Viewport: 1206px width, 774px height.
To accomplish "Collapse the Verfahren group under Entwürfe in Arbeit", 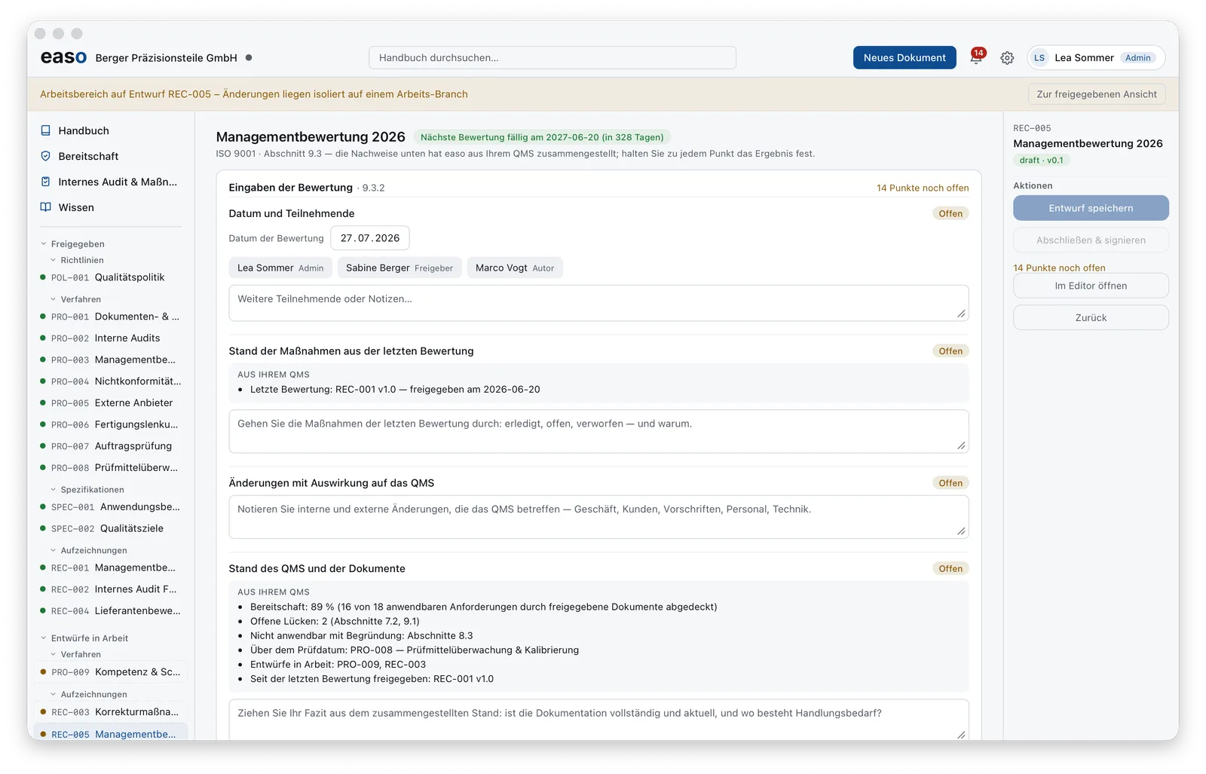I will tap(54, 655).
